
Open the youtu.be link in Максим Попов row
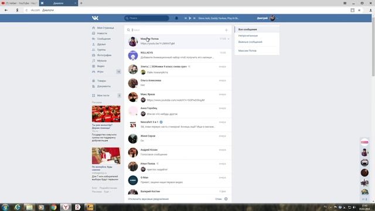pyautogui.click(x=158, y=43)
